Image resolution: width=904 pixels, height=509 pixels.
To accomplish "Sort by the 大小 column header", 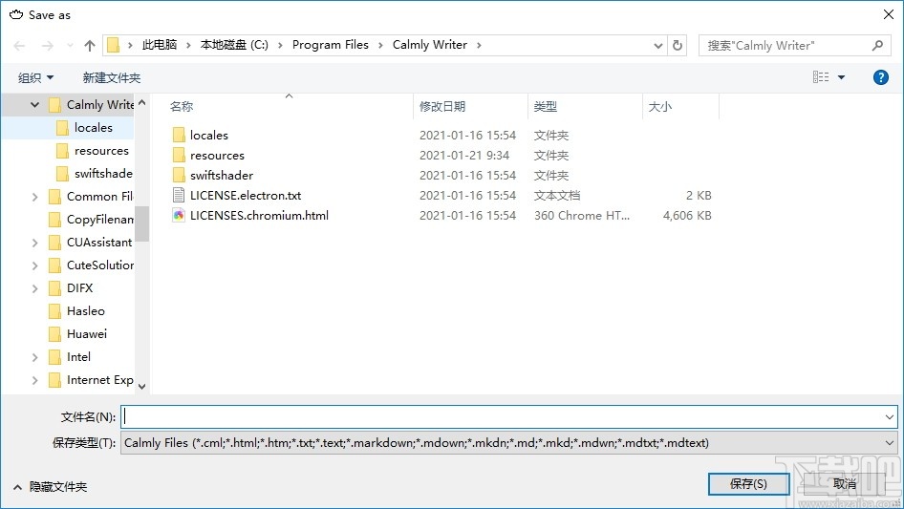I will [660, 107].
